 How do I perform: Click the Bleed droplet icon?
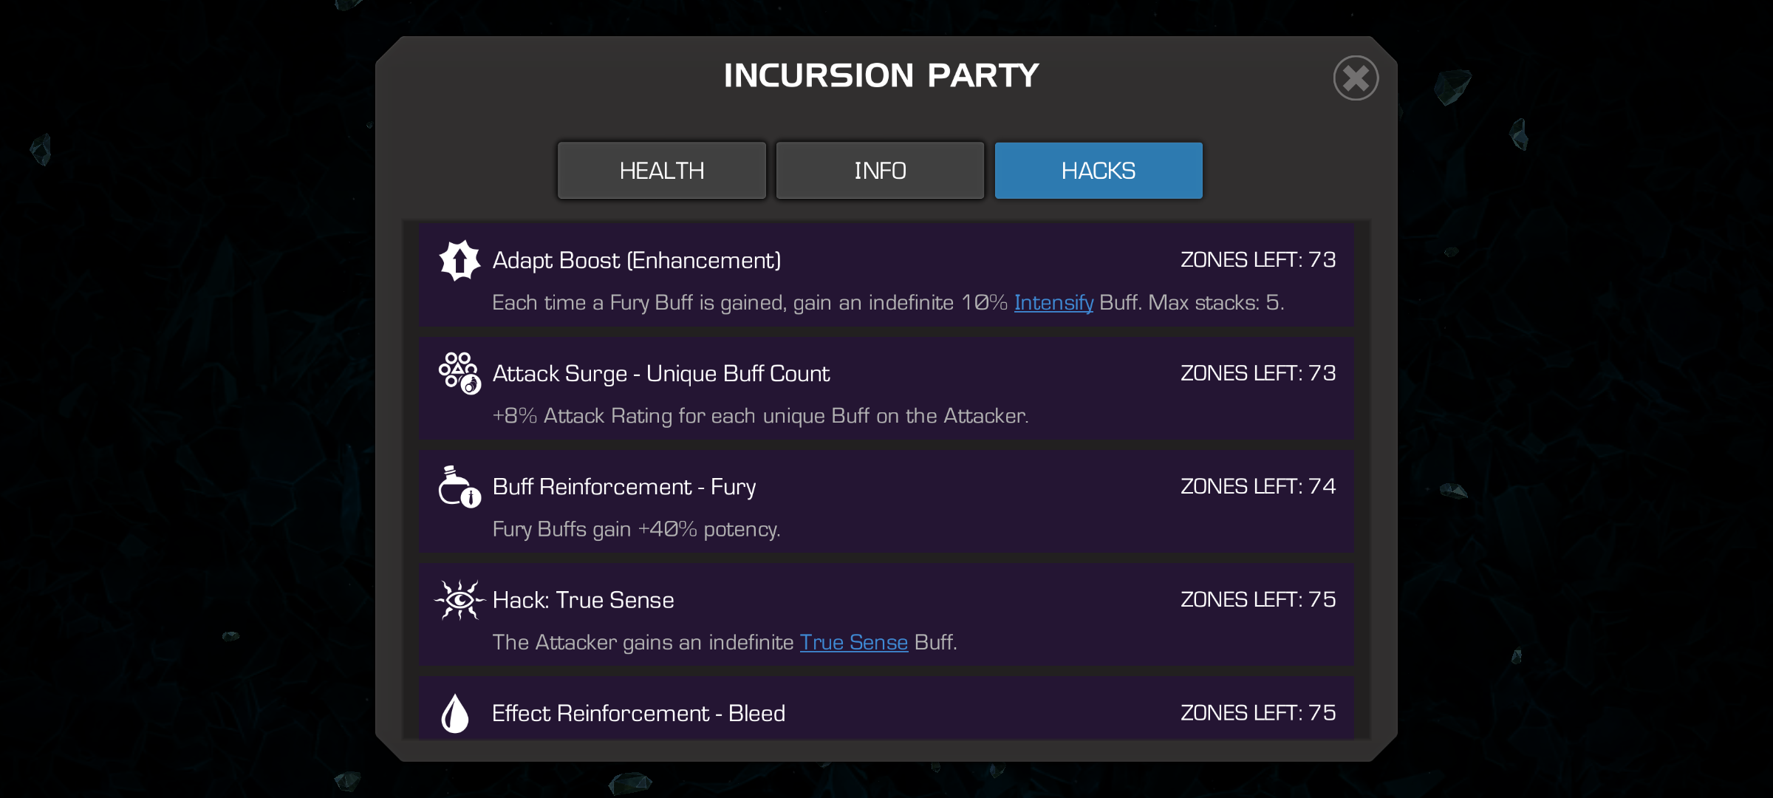point(455,713)
